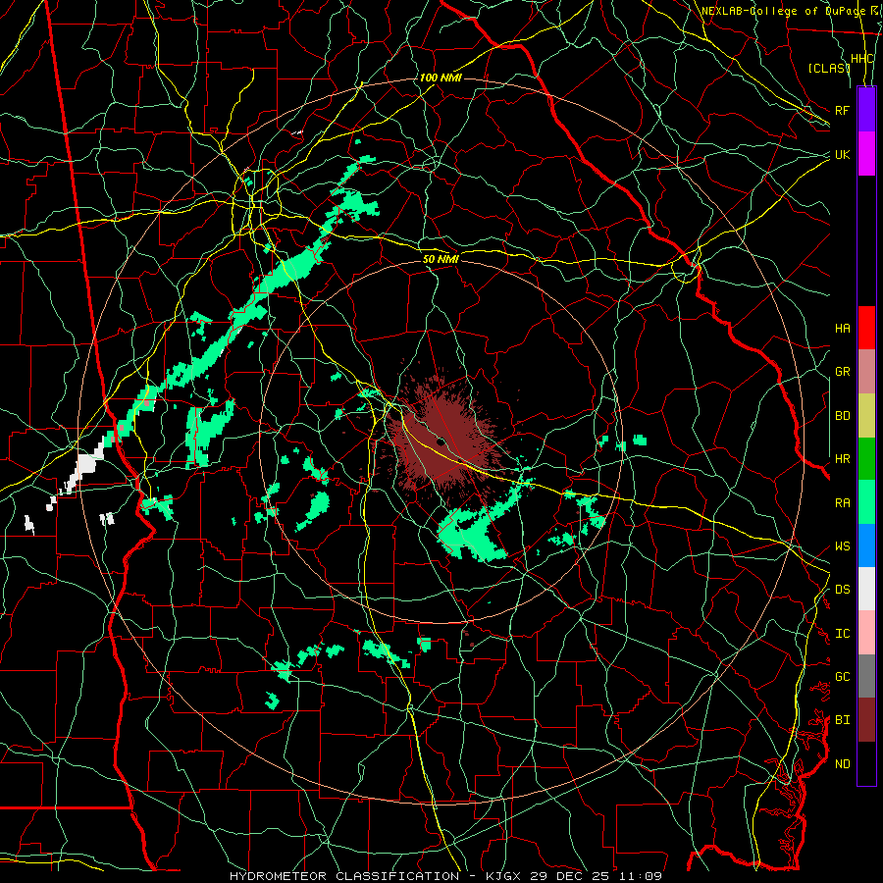Click the IC legend label
883x883 pixels.
click(x=843, y=634)
